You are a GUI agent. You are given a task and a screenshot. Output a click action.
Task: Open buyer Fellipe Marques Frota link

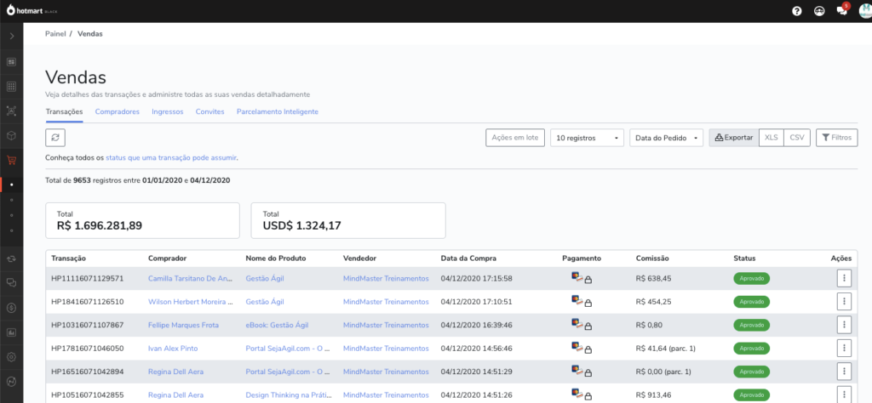click(184, 325)
